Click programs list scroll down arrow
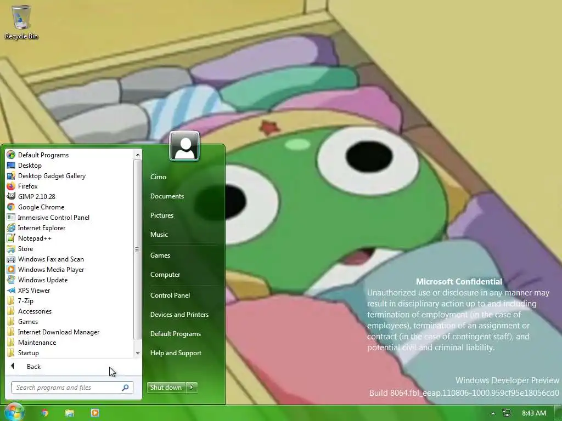Viewport: 562px width, 421px height. (x=138, y=353)
